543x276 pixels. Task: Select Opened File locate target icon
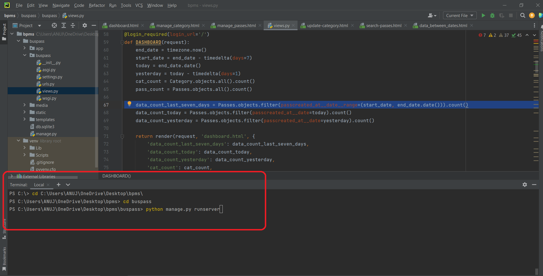(x=54, y=25)
